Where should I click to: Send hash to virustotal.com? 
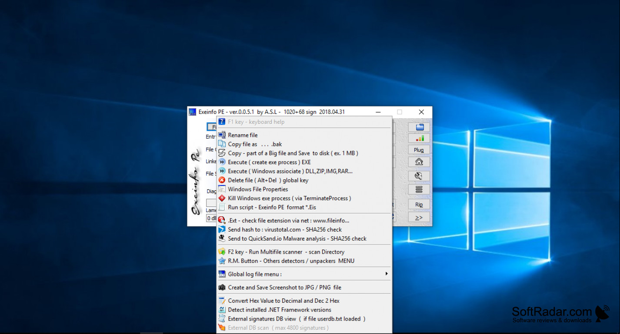(x=304, y=229)
